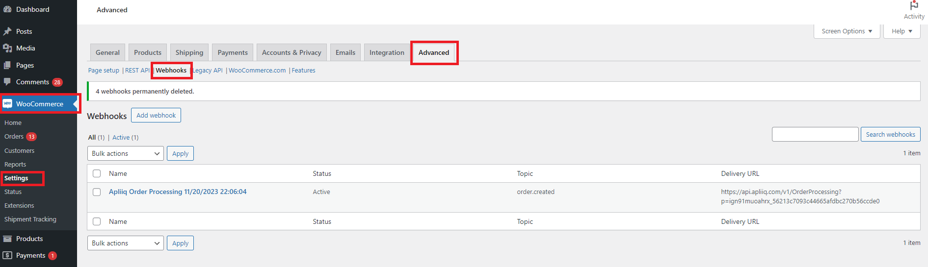Click the Comments count badge 28

57,82
